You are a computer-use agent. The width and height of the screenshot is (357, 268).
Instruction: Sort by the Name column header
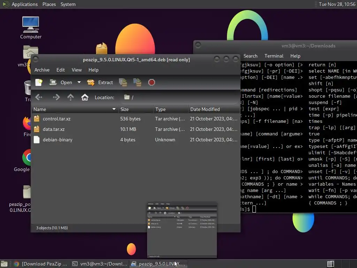[x=75, y=109]
